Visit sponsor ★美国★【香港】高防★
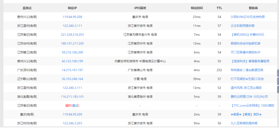Image resolution: width=279 pixels, height=128 pixels. [246, 114]
